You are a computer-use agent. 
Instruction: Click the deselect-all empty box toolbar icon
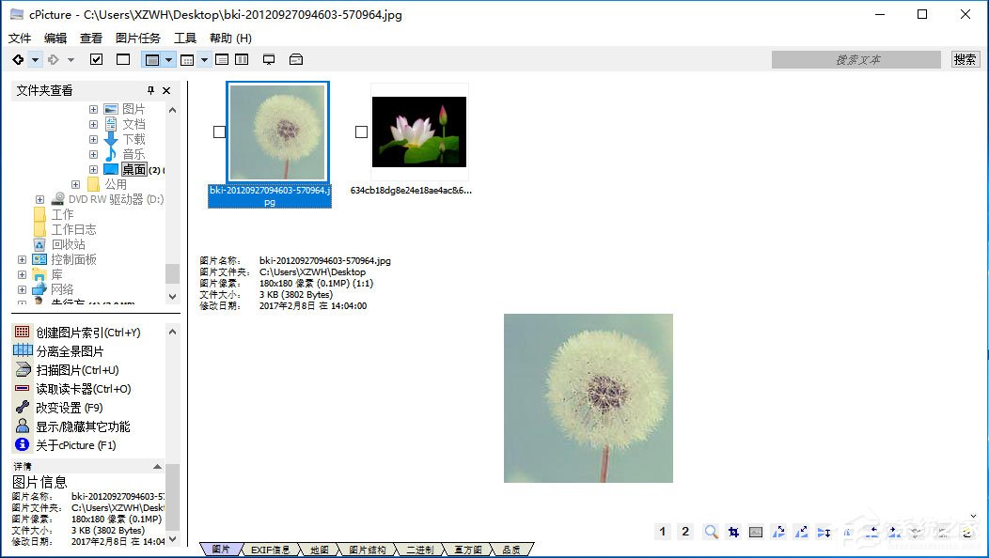pos(123,59)
